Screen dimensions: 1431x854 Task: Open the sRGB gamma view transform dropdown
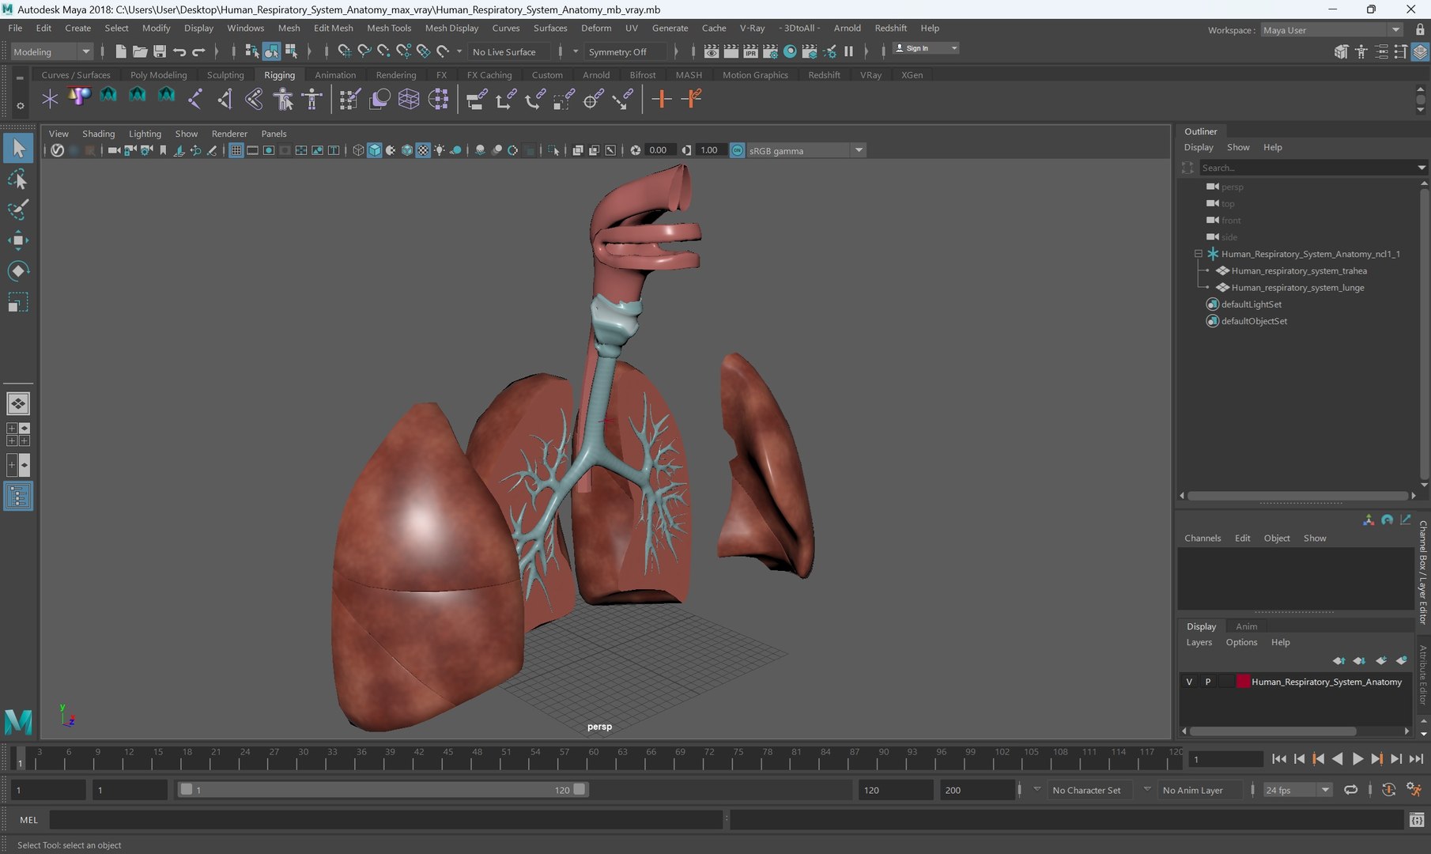tap(806, 150)
